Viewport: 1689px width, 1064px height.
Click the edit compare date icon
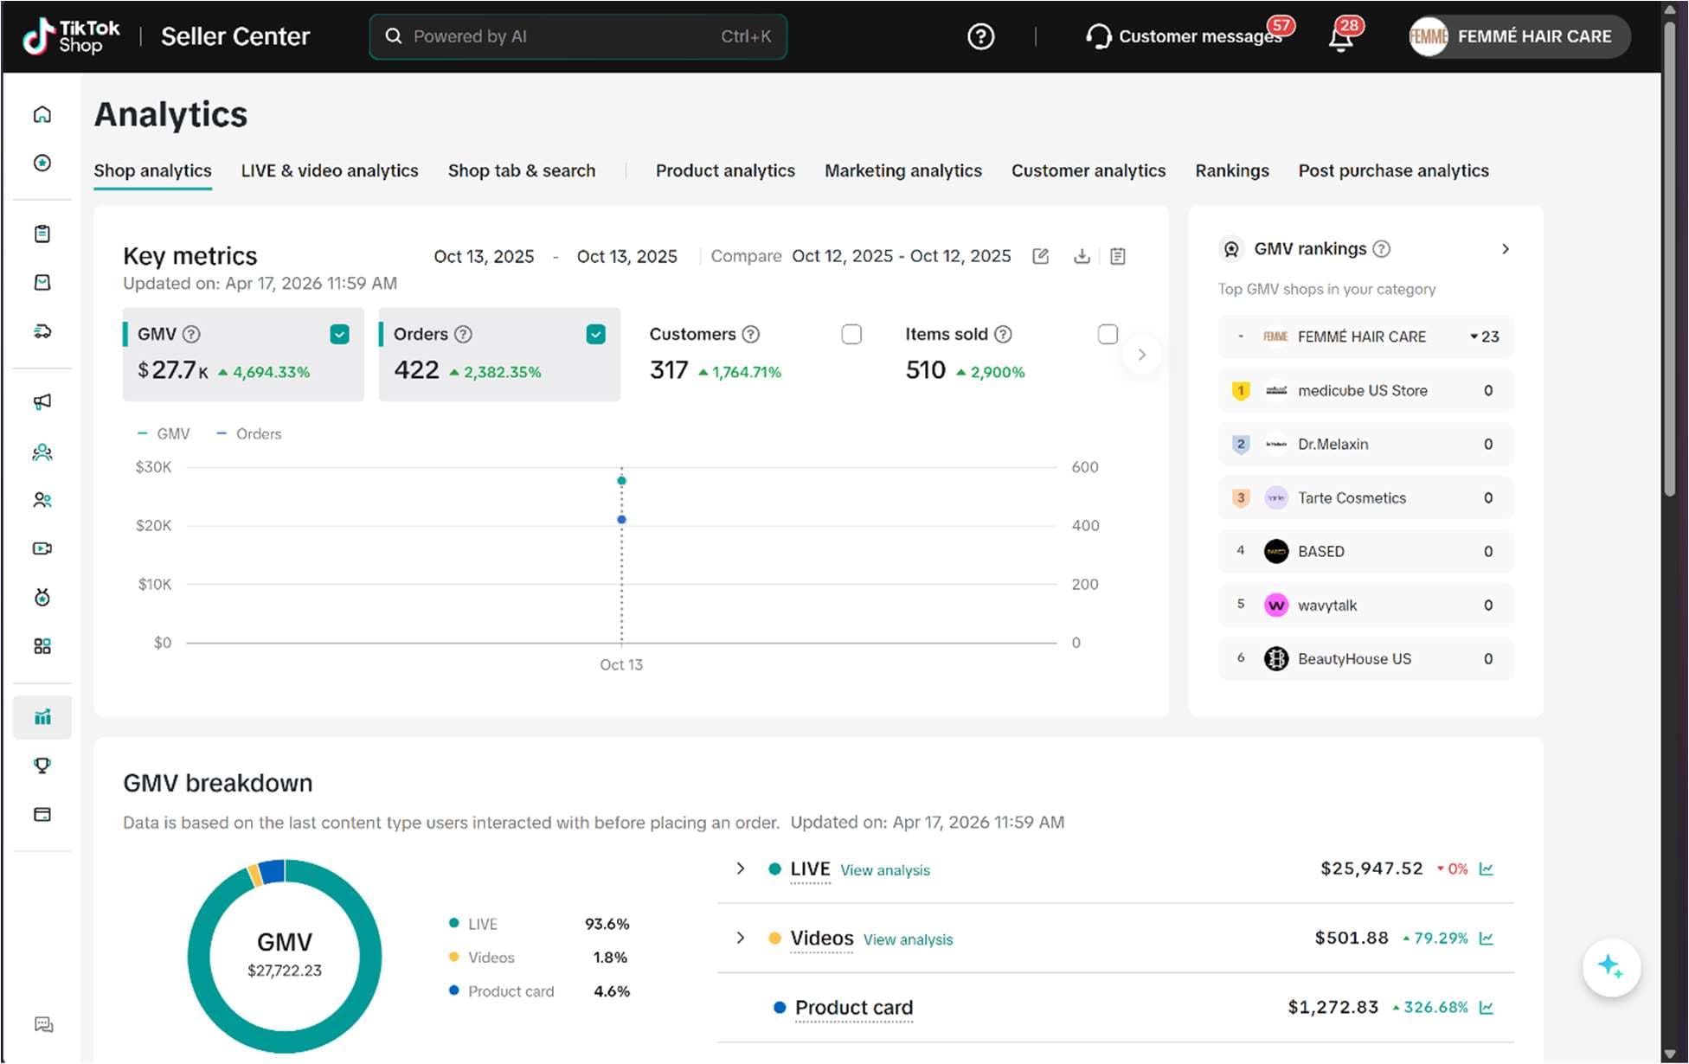pos(1040,256)
